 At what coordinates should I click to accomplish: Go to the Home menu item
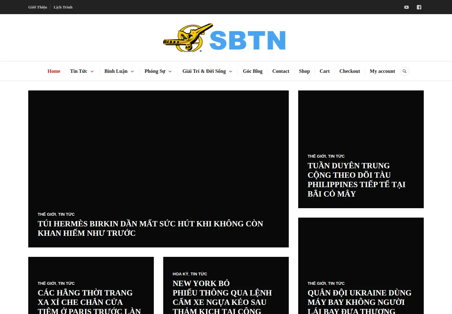[54, 71]
